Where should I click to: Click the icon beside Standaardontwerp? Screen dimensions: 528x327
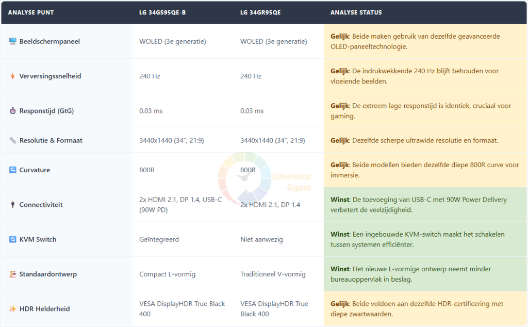click(13, 274)
